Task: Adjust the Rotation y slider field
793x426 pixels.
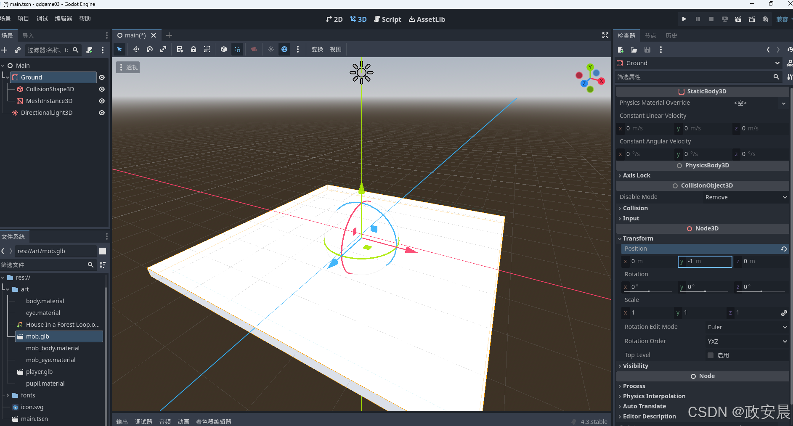Action: 704,287
